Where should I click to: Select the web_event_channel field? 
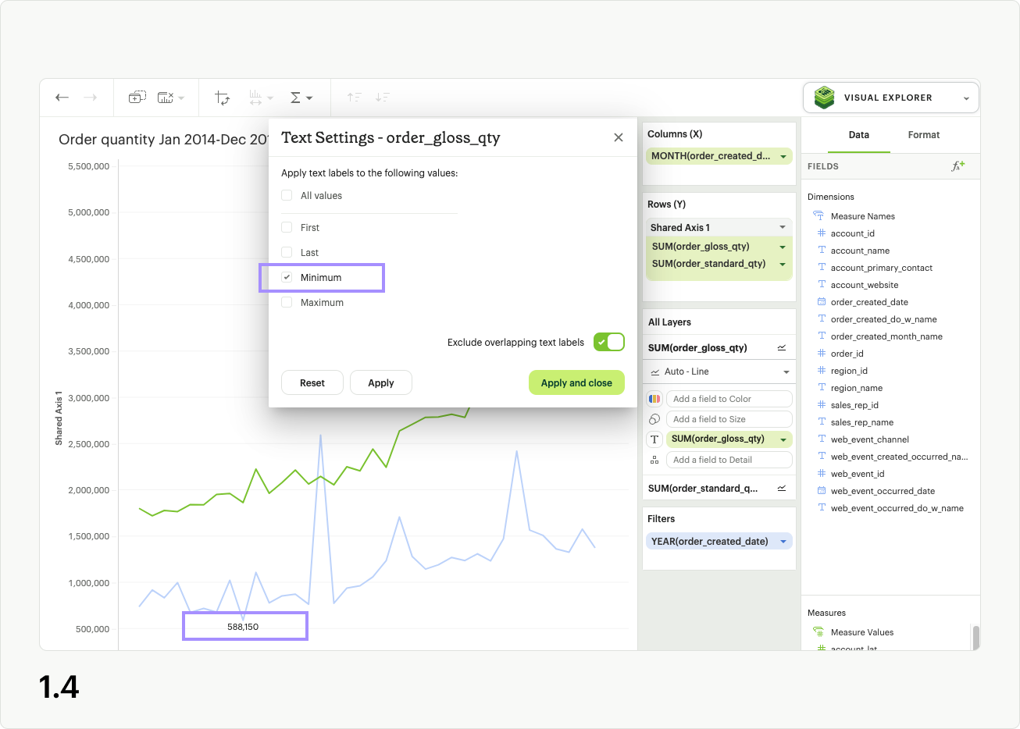click(870, 439)
